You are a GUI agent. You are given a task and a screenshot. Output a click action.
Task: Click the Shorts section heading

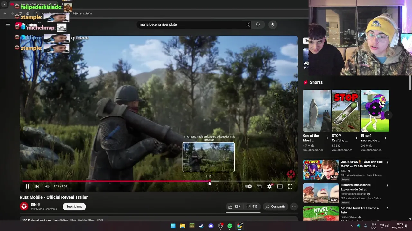316,82
